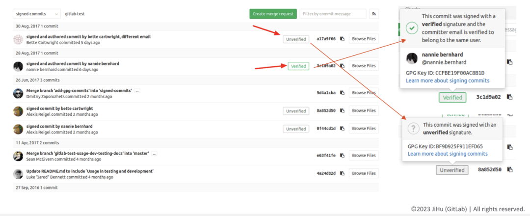Expand the gitlab-test-usage-dev-testing-docs merge commit ellipsis
Screen dimensions: 530x216
(154, 154)
